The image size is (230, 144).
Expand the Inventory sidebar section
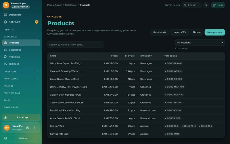21,72
